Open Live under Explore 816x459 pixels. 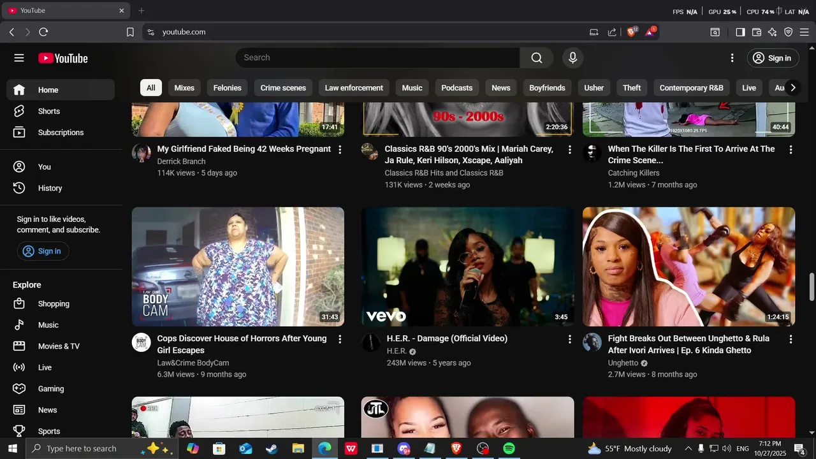(x=61, y=368)
